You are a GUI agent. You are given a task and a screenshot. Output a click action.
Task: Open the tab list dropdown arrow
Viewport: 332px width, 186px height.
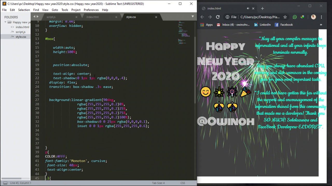pos(192,17)
